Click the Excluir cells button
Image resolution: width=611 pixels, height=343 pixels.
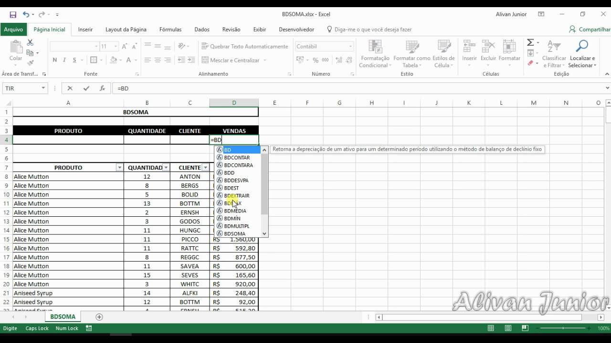(x=488, y=54)
